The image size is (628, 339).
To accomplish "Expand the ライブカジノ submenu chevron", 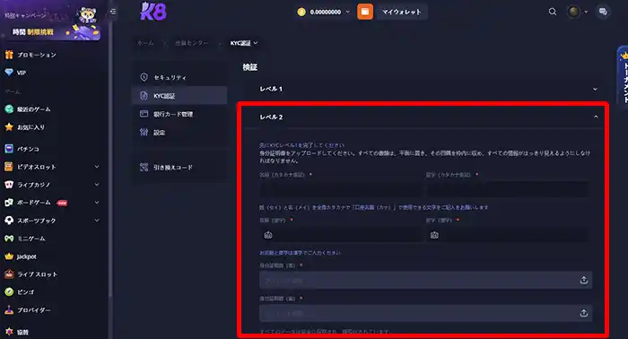I will (x=97, y=185).
